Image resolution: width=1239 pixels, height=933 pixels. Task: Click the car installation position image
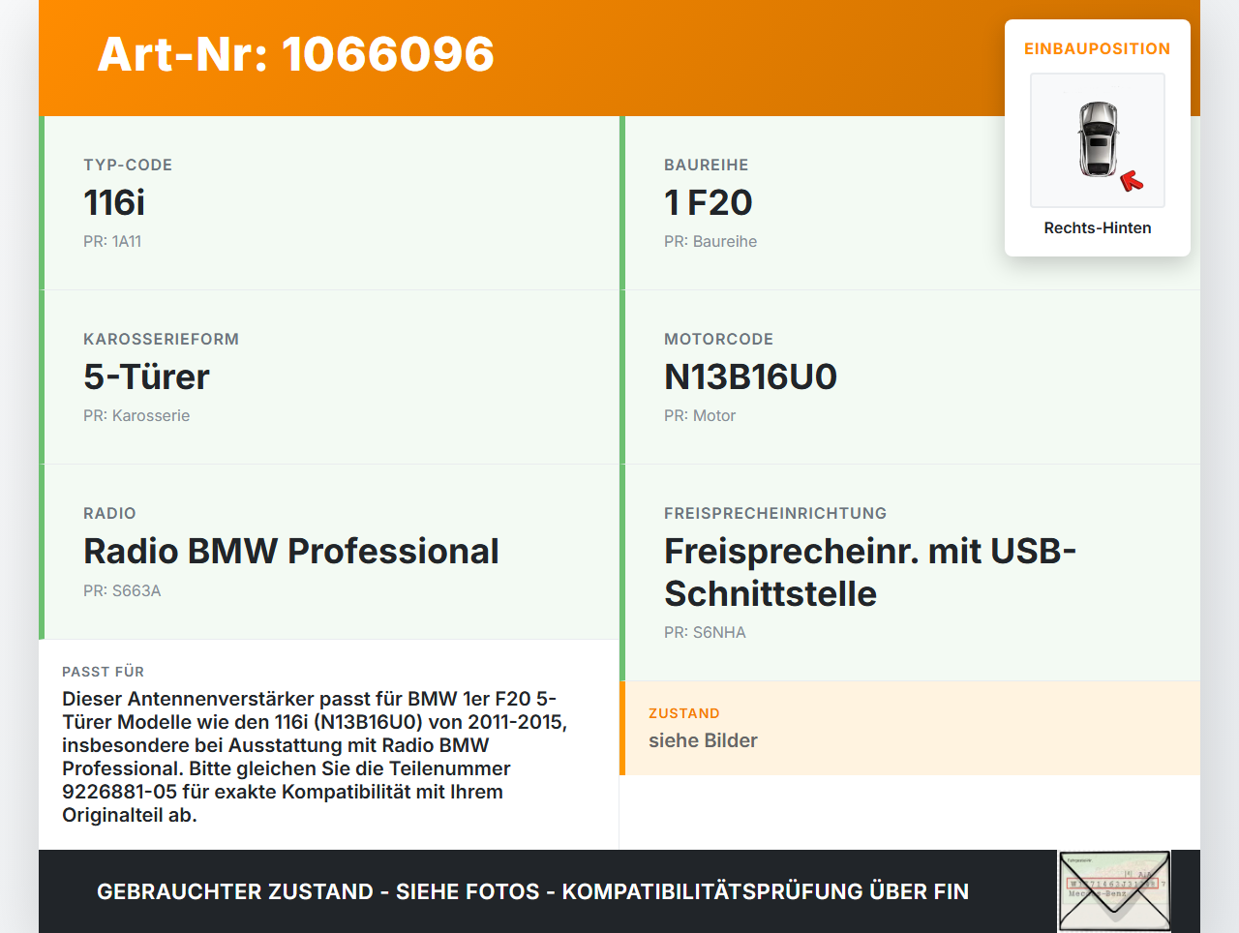pos(1098,140)
